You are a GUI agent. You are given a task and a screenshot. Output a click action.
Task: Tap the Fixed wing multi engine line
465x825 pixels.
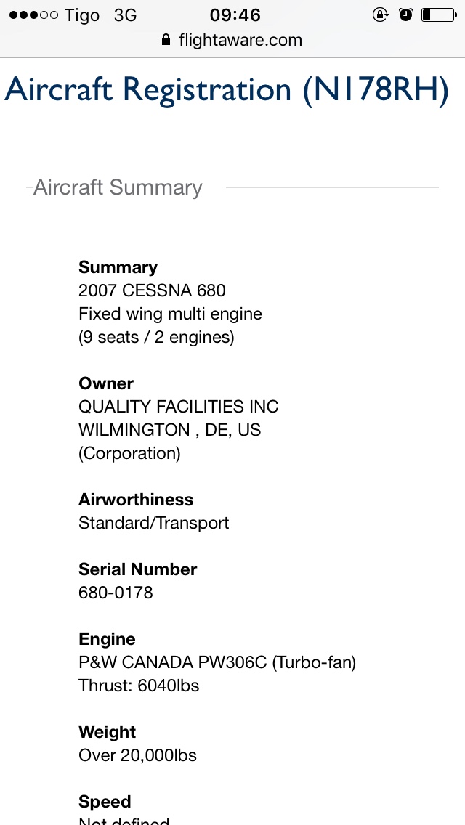click(170, 314)
